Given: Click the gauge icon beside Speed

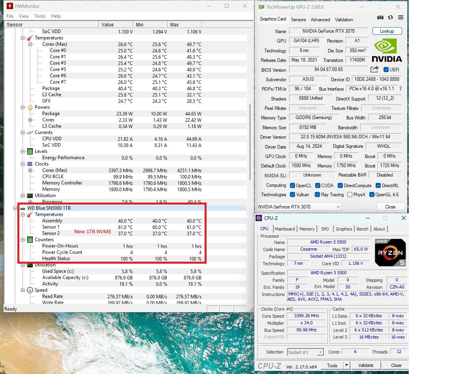Looking at the screenshot, I should (x=30, y=290).
